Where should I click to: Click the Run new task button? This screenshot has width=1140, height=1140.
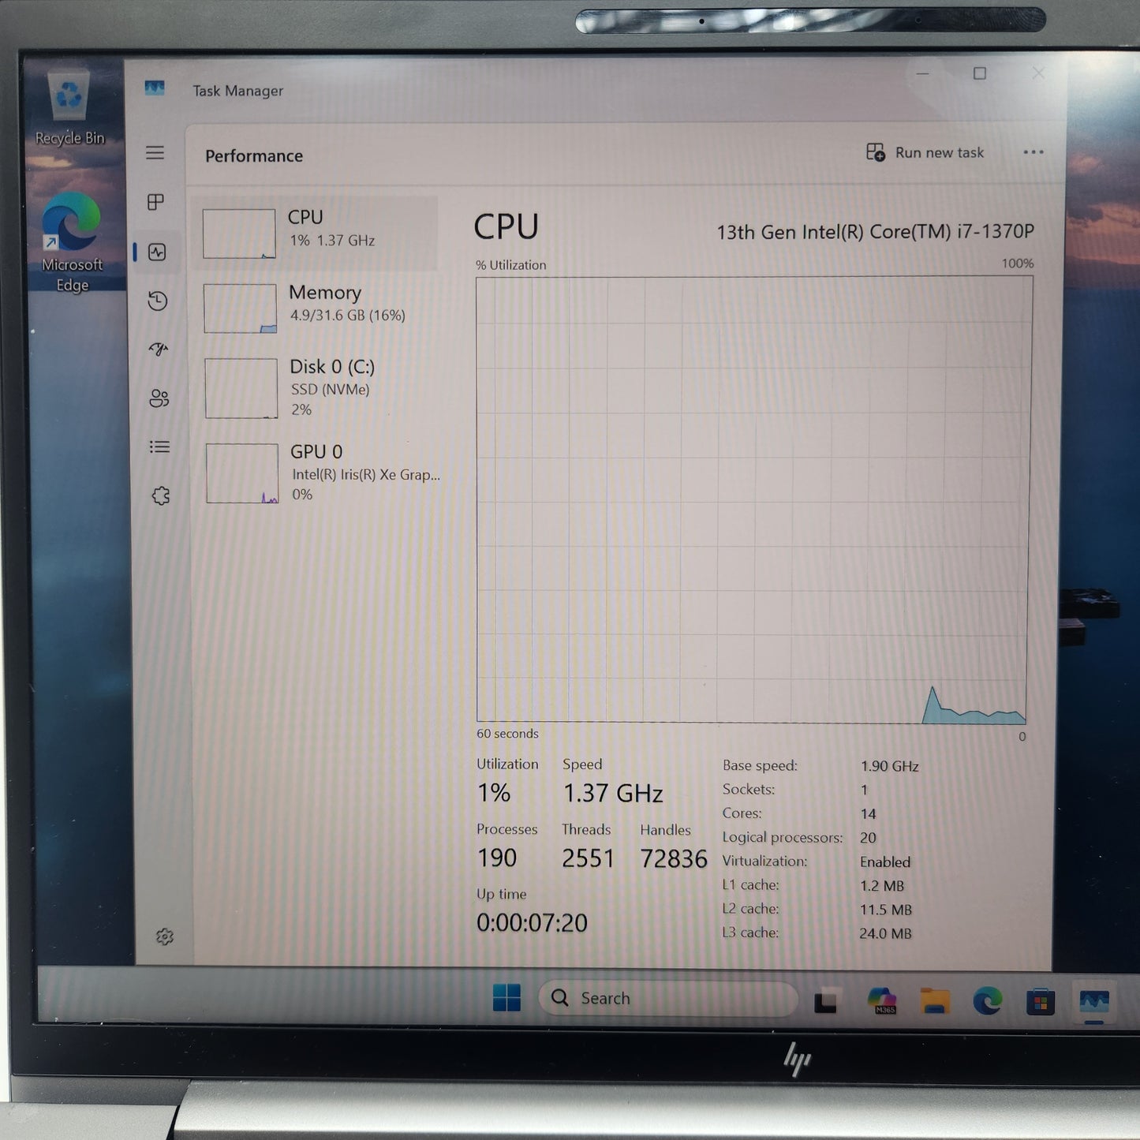[x=925, y=152]
